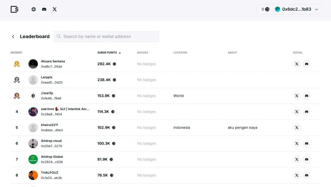Image resolution: width=331 pixels, height=187 pixels.
Task: Click the 114.3K surge points value
Action: (x=103, y=112)
